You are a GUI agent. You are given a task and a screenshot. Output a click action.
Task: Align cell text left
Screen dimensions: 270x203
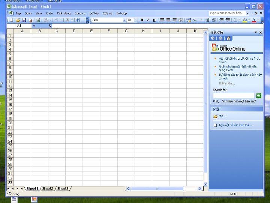[x=162, y=20]
